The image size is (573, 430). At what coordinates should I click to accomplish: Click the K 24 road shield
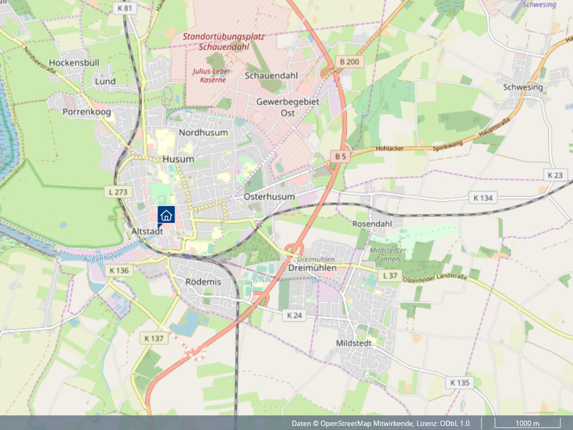point(294,315)
